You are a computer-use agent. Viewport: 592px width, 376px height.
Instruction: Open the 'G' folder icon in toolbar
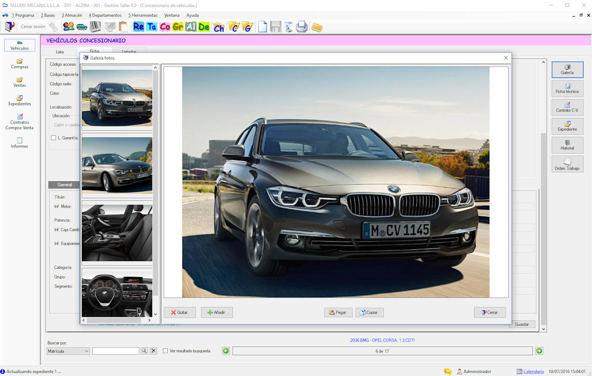(247, 27)
